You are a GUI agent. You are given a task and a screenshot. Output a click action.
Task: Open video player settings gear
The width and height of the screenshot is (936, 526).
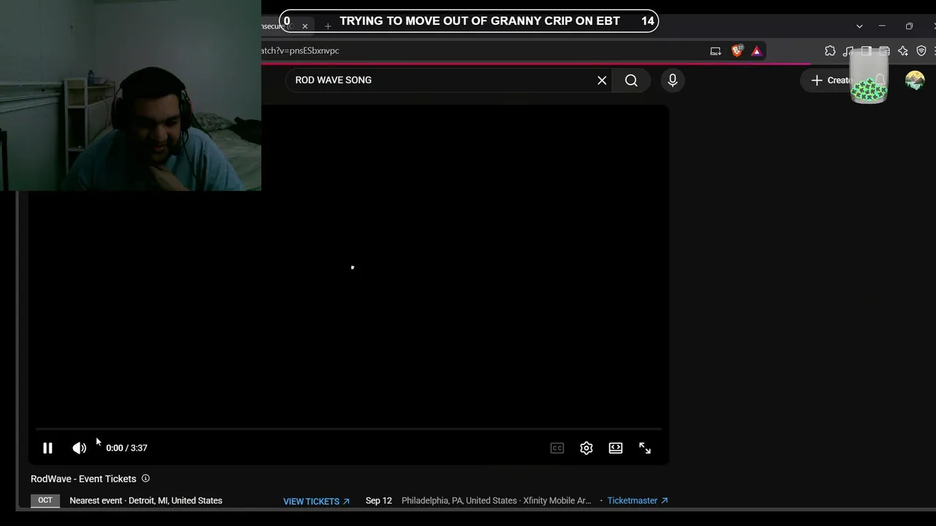[x=586, y=448]
